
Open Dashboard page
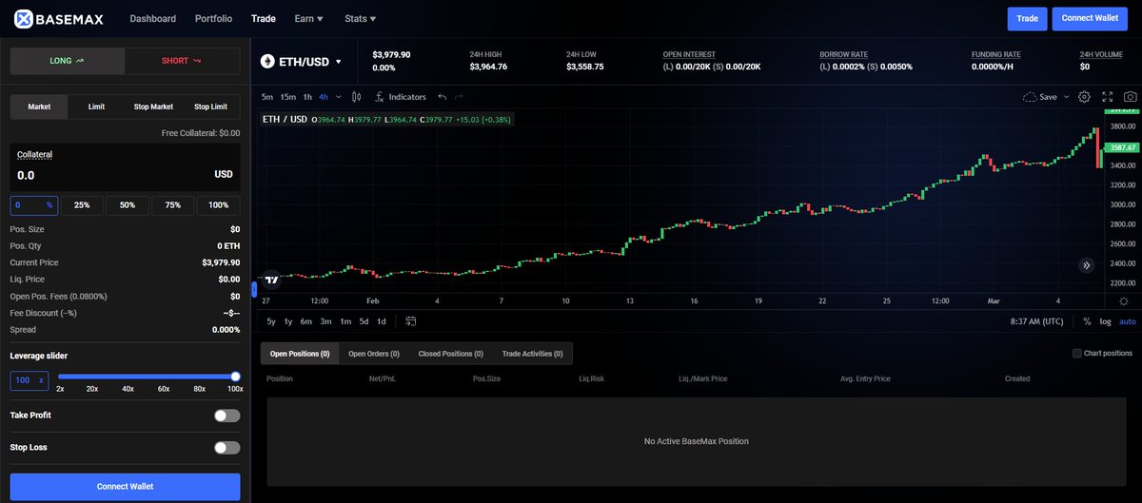tap(152, 18)
